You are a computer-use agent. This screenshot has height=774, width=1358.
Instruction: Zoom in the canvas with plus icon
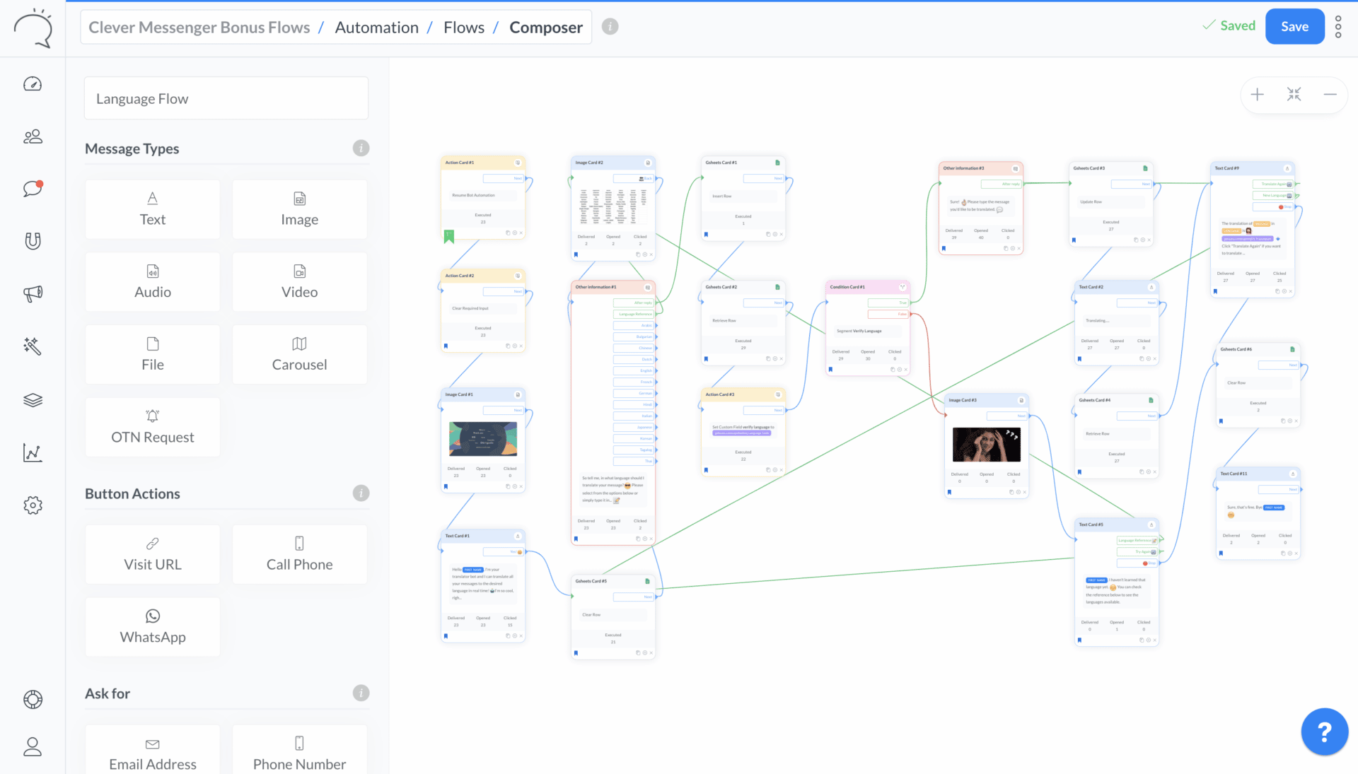click(x=1257, y=94)
